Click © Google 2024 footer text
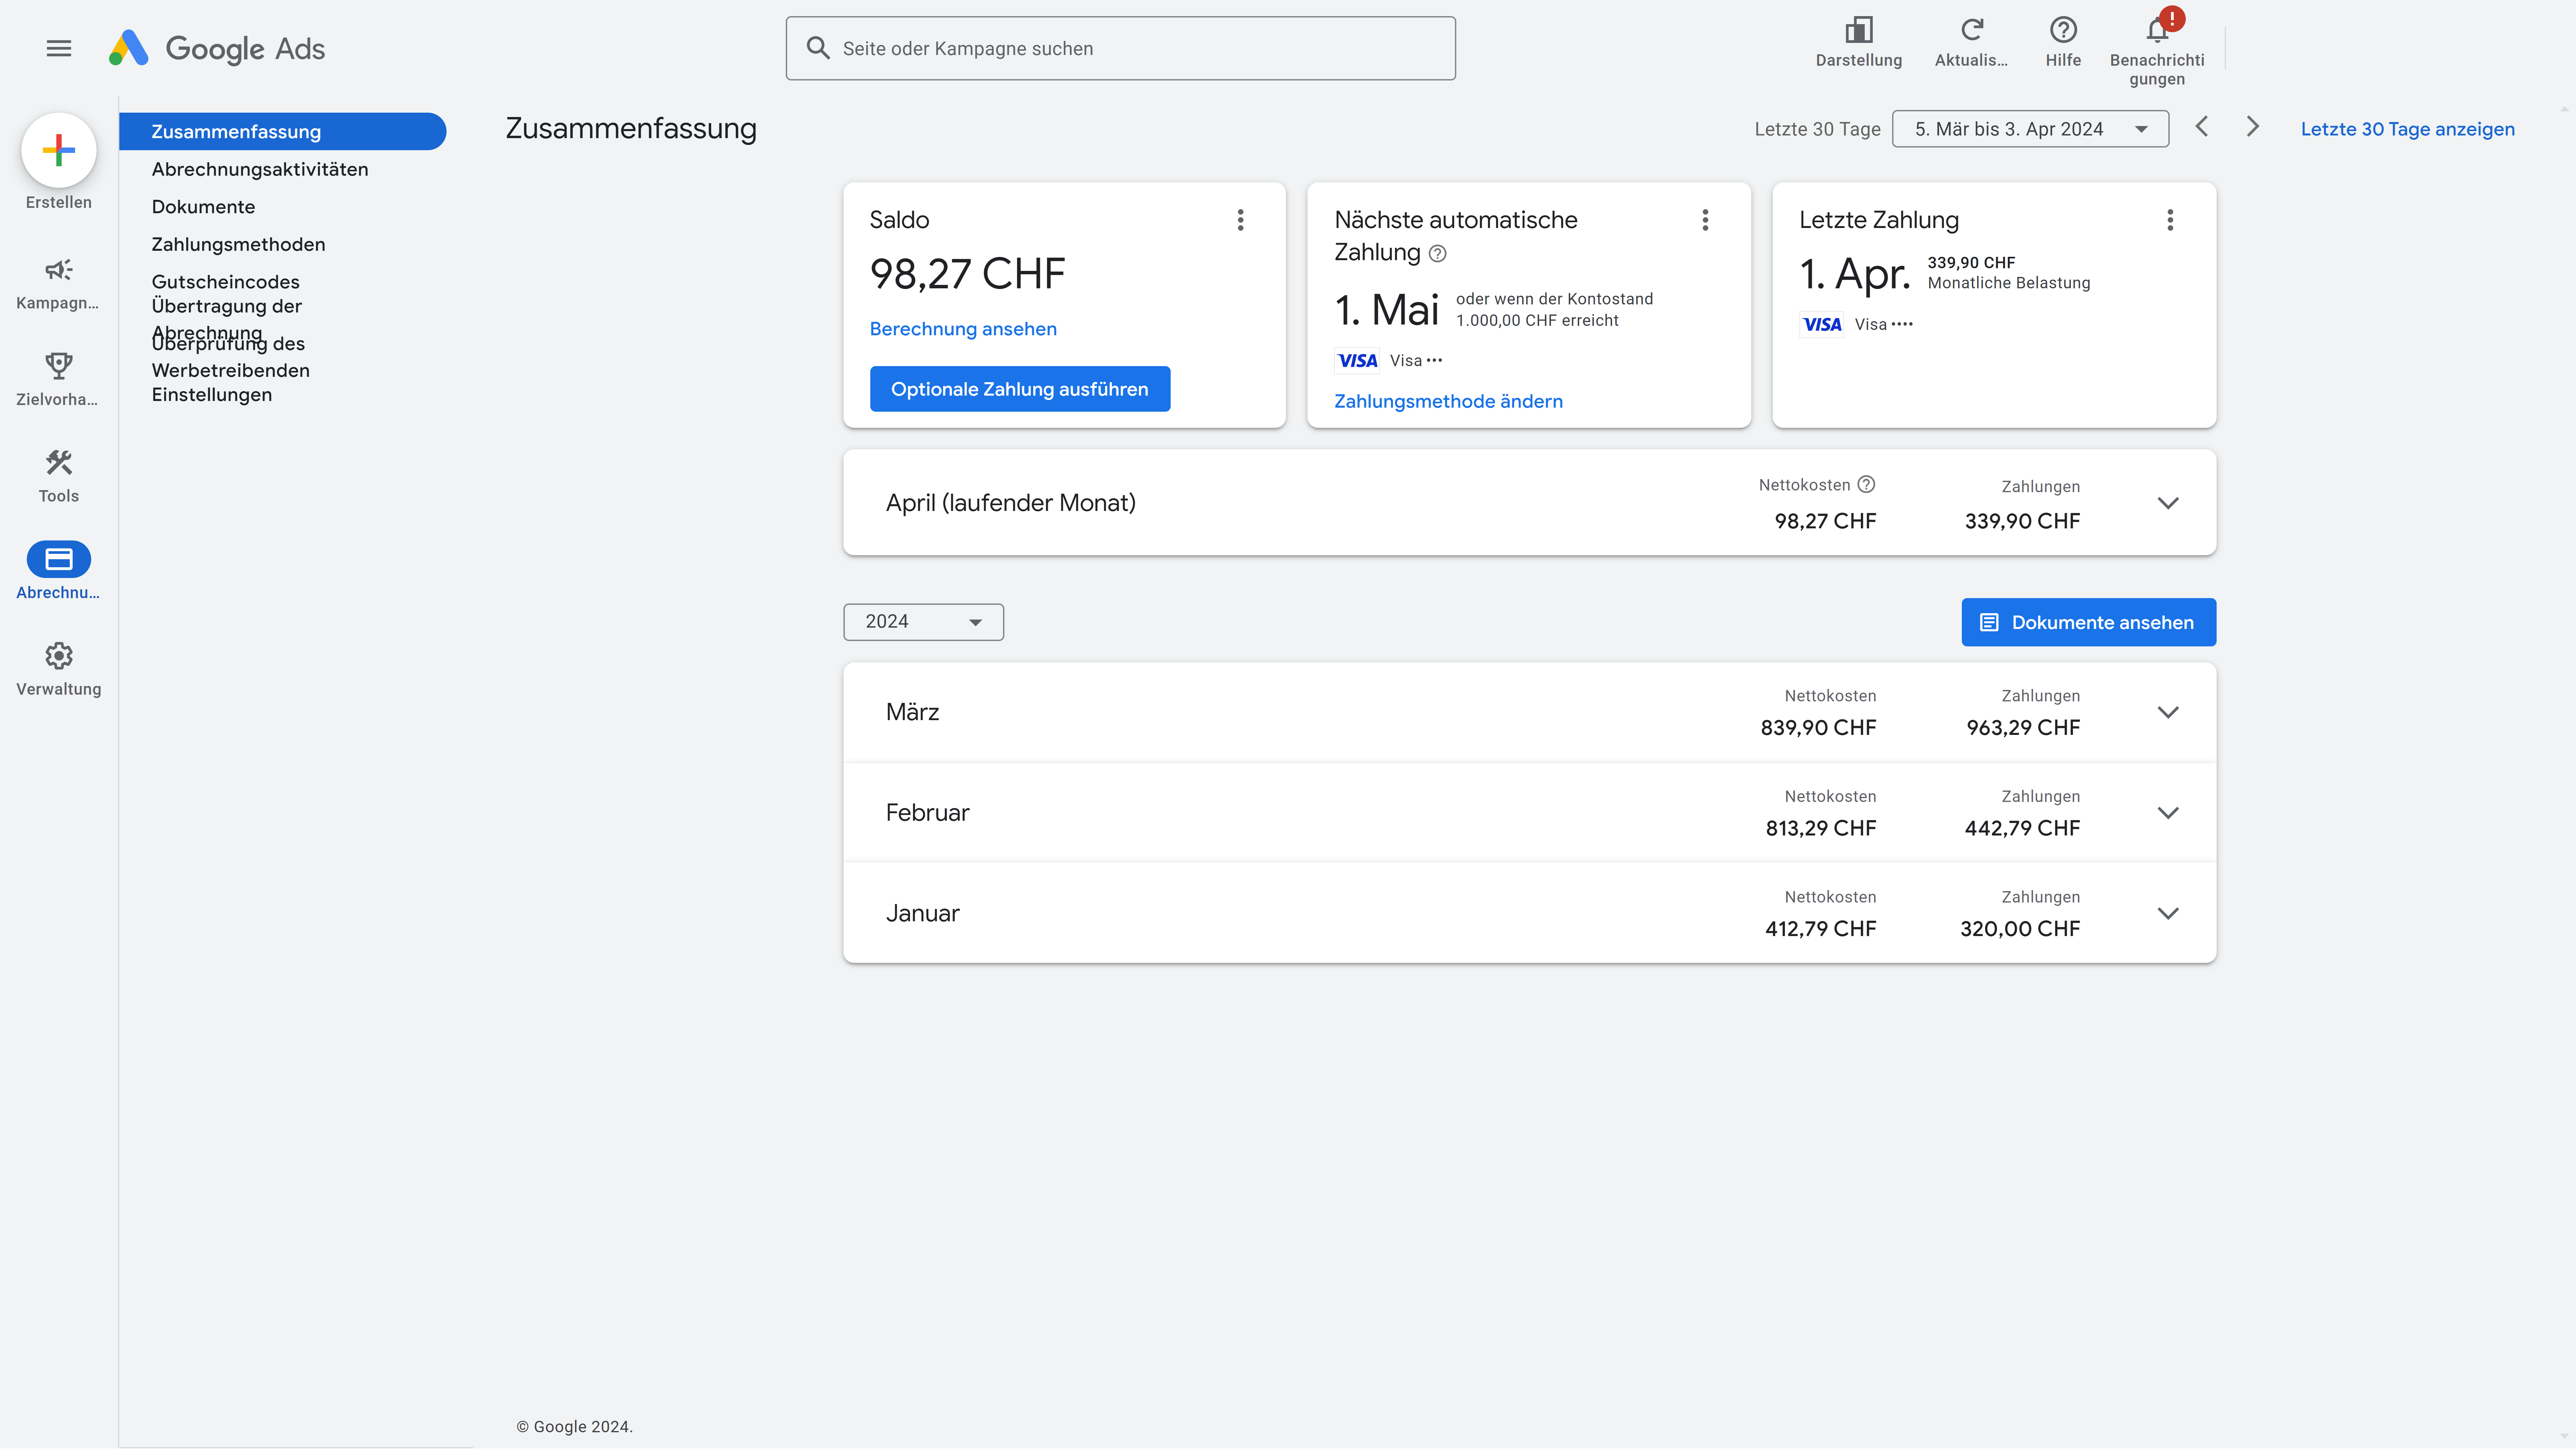 tap(575, 1427)
